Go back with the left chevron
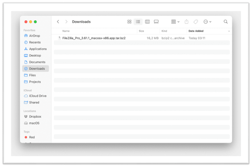The width and height of the screenshot is (251, 167). [58, 21]
